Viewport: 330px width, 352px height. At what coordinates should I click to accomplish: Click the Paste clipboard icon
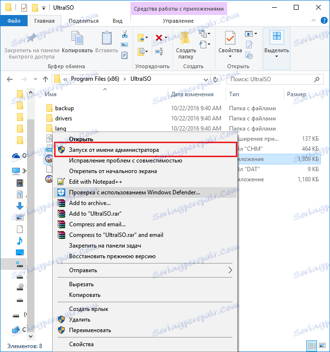coord(107,38)
